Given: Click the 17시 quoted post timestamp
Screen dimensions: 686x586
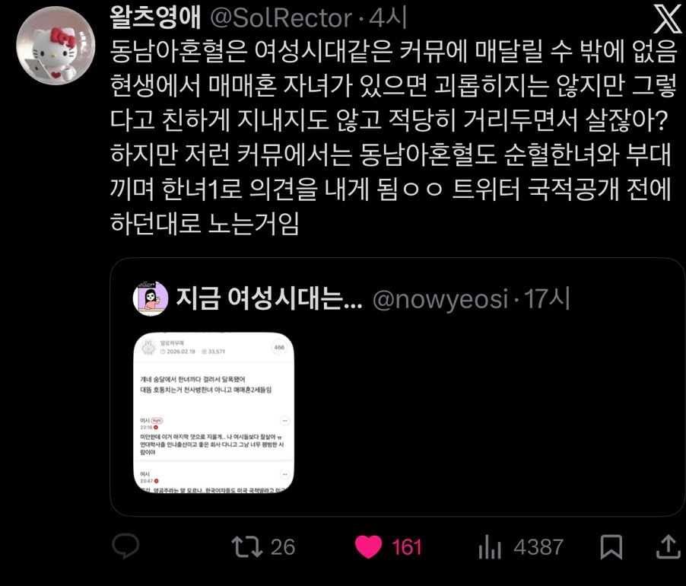Looking at the screenshot, I should pyautogui.click(x=547, y=299).
